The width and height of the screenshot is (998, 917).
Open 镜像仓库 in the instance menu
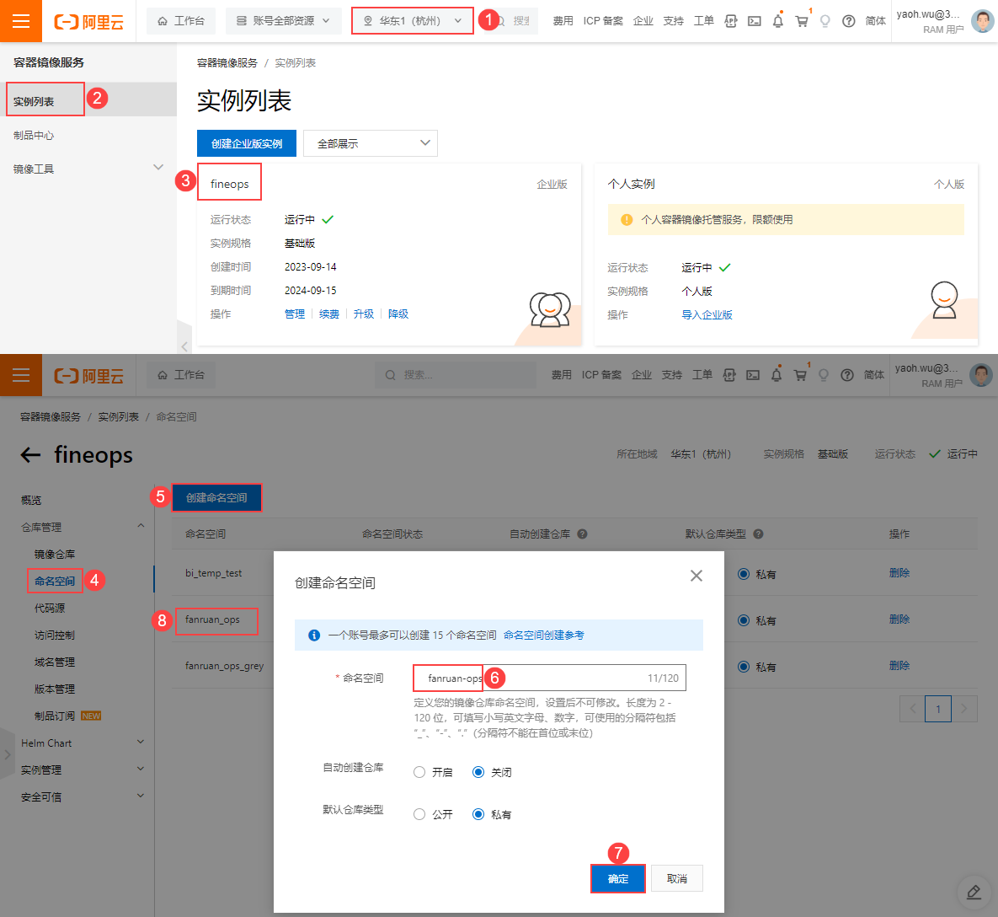click(55, 554)
